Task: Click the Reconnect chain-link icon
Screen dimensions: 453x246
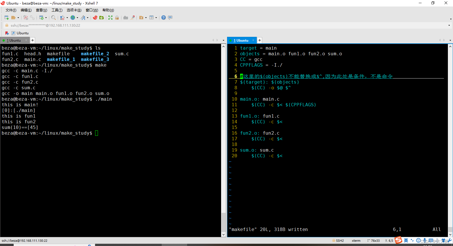Action: 32,18
